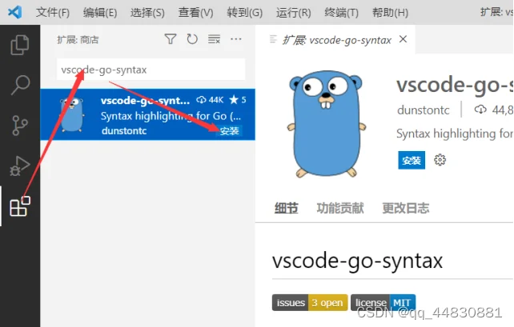This screenshot has height=327, width=514.
Task: Click the license MIT badge
Action: tap(383, 303)
